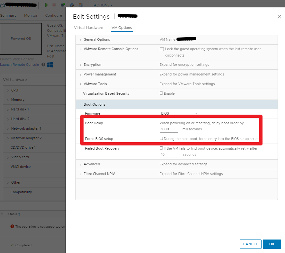Click the VM icon beside the redacted name
Screen dimensions: 285x253
[x=3, y=5]
